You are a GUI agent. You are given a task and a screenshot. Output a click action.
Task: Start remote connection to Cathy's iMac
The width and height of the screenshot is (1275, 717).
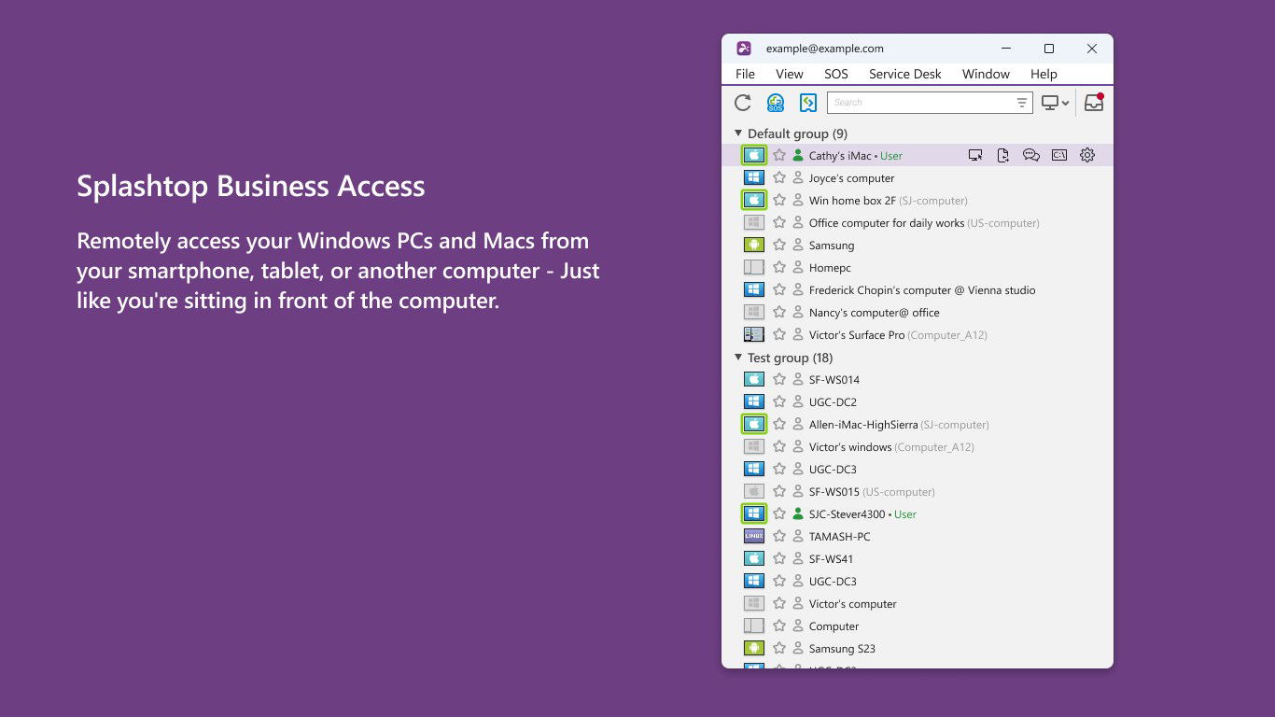975,154
